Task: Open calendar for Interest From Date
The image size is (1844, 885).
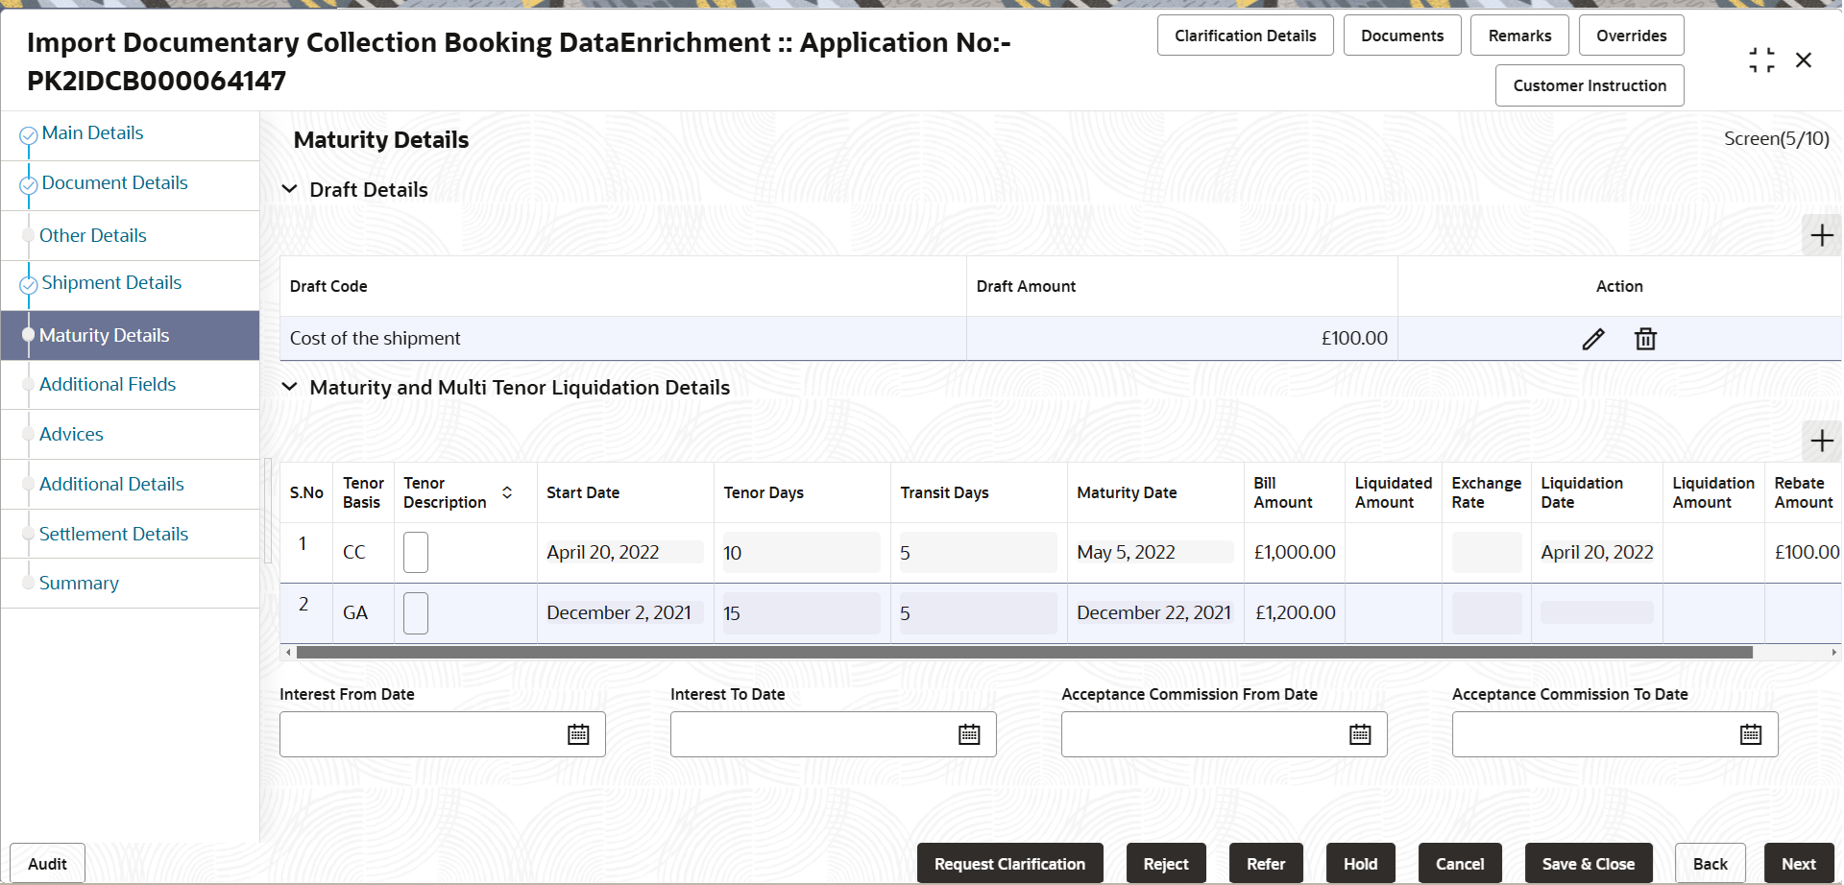Action: [578, 734]
